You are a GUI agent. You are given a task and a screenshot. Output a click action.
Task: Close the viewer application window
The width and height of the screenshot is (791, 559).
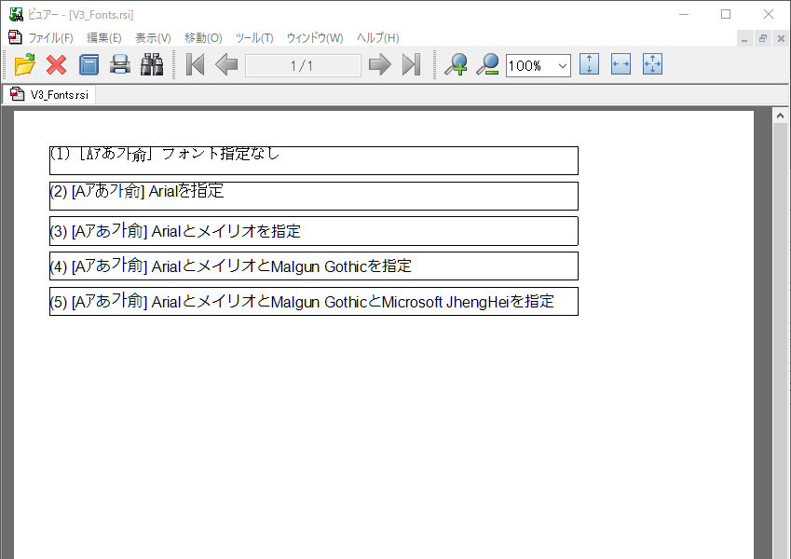769,14
